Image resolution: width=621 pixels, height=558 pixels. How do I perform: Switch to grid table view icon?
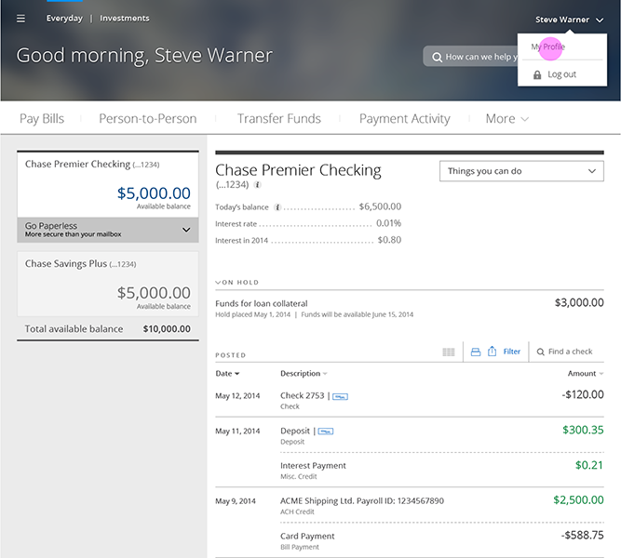coord(449,352)
